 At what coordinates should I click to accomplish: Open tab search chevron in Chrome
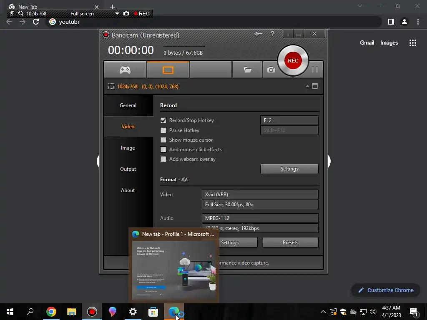pos(360,6)
